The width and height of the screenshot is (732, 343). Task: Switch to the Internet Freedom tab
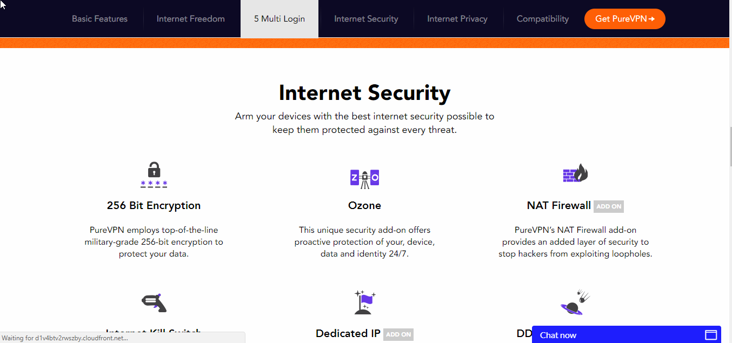[191, 19]
